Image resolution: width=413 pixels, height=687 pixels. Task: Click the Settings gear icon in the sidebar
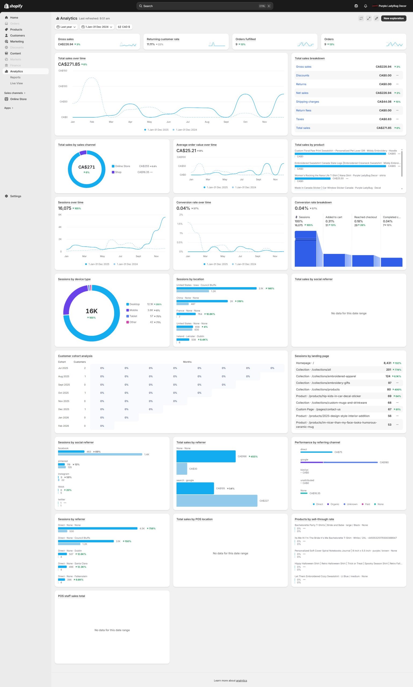pos(6,196)
